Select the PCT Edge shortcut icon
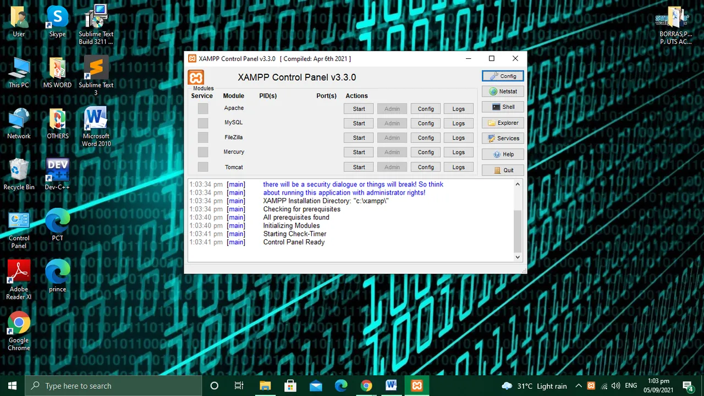The height and width of the screenshot is (396, 704). 57,226
